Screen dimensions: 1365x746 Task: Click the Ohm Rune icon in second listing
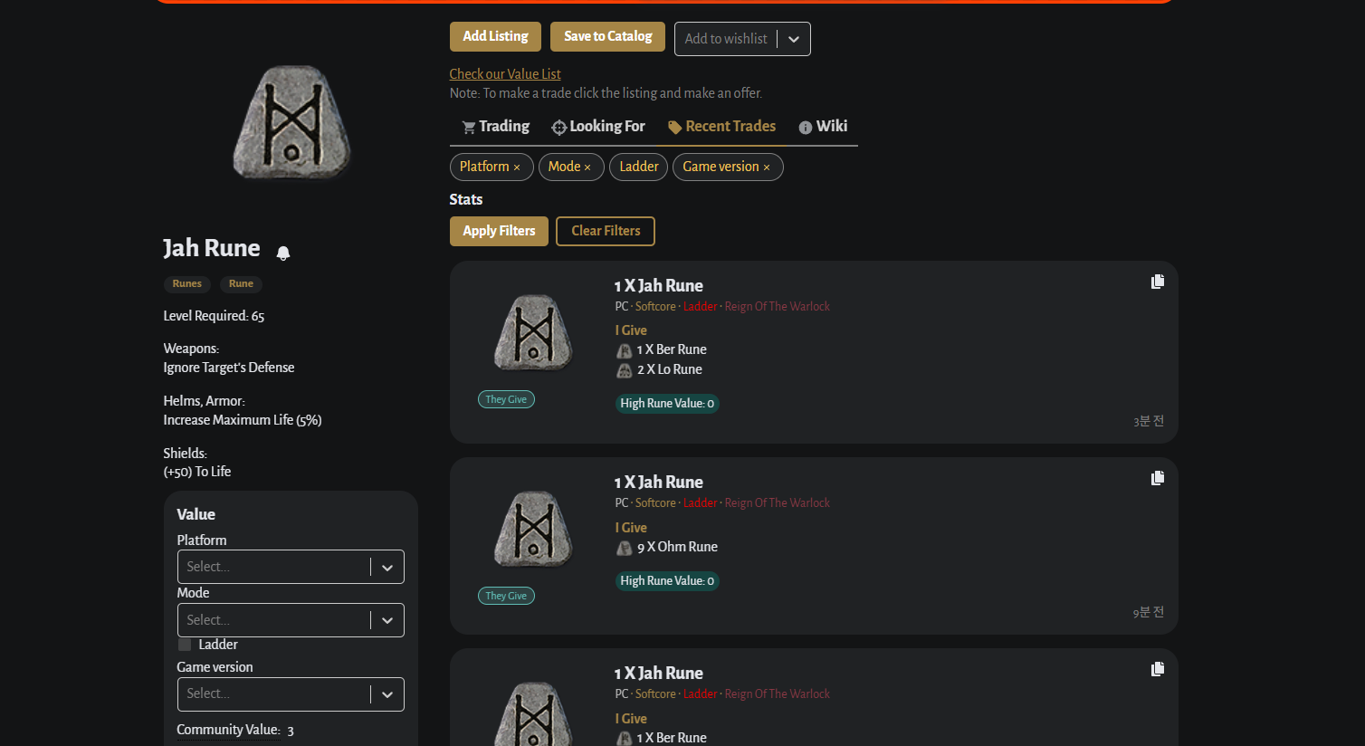[625, 548]
